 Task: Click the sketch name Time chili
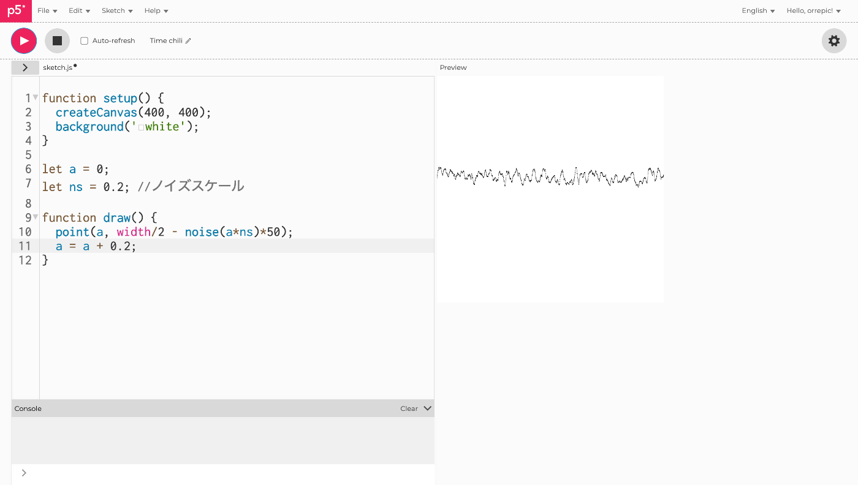tap(166, 41)
